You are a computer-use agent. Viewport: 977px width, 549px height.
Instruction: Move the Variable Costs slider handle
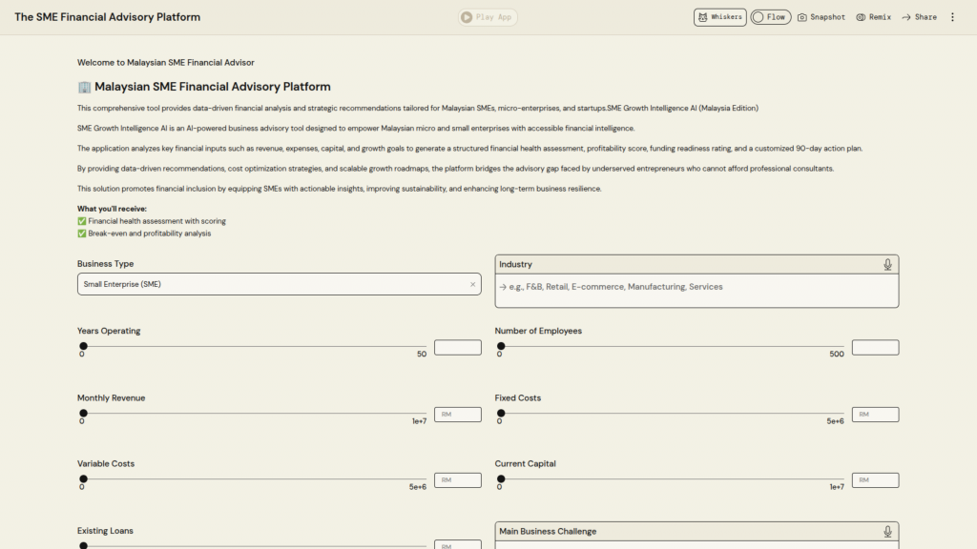[x=83, y=478]
